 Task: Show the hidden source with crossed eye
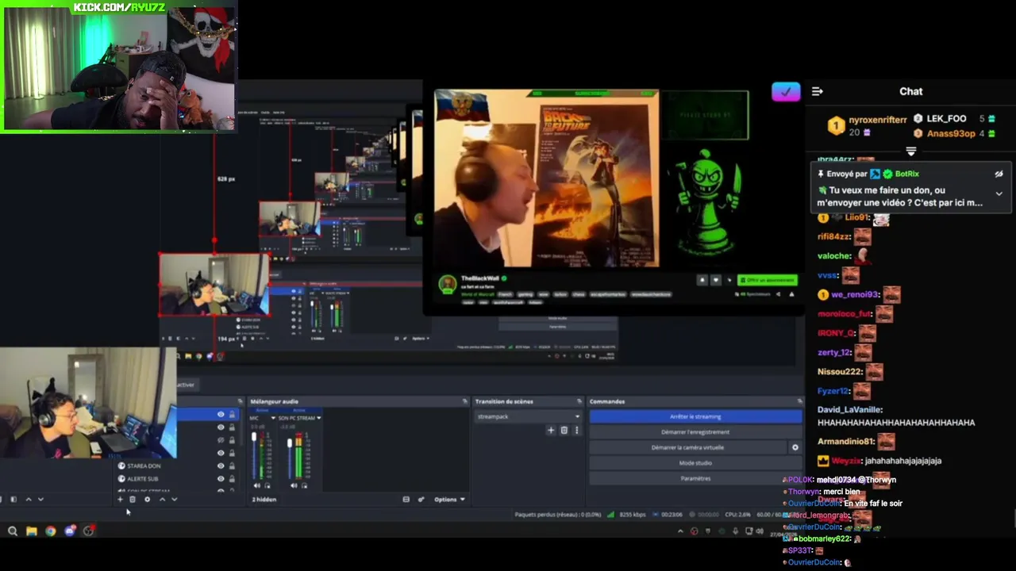pos(221,440)
